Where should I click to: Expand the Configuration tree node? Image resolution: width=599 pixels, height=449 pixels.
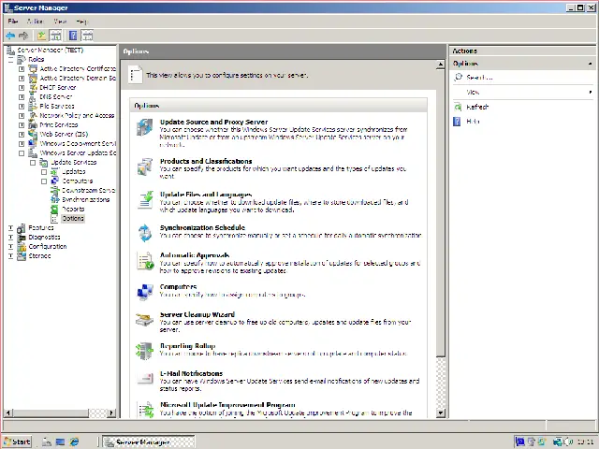10,247
